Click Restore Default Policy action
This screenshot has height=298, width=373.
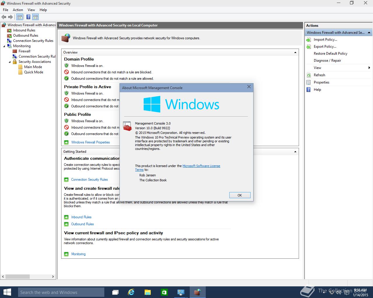pyautogui.click(x=330, y=54)
